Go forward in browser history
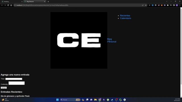Viewport: 182px width, 102px height. click(5, 5)
